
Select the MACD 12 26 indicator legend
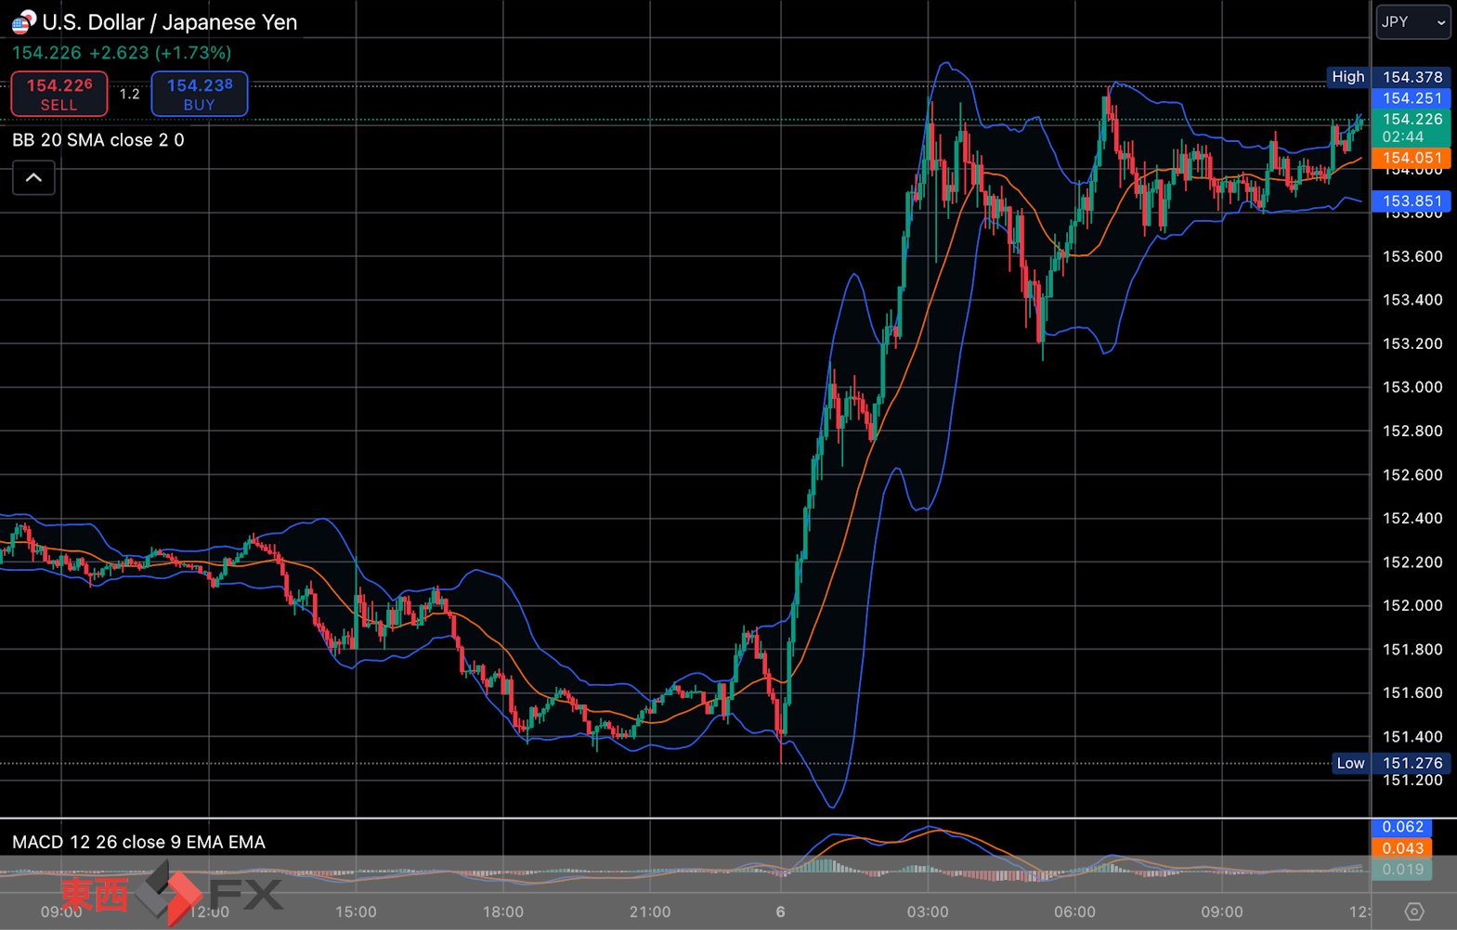[138, 842]
